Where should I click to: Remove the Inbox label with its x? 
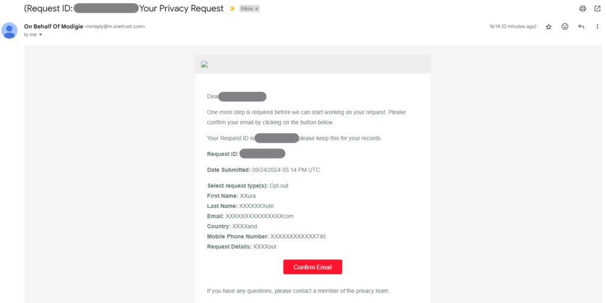257,9
